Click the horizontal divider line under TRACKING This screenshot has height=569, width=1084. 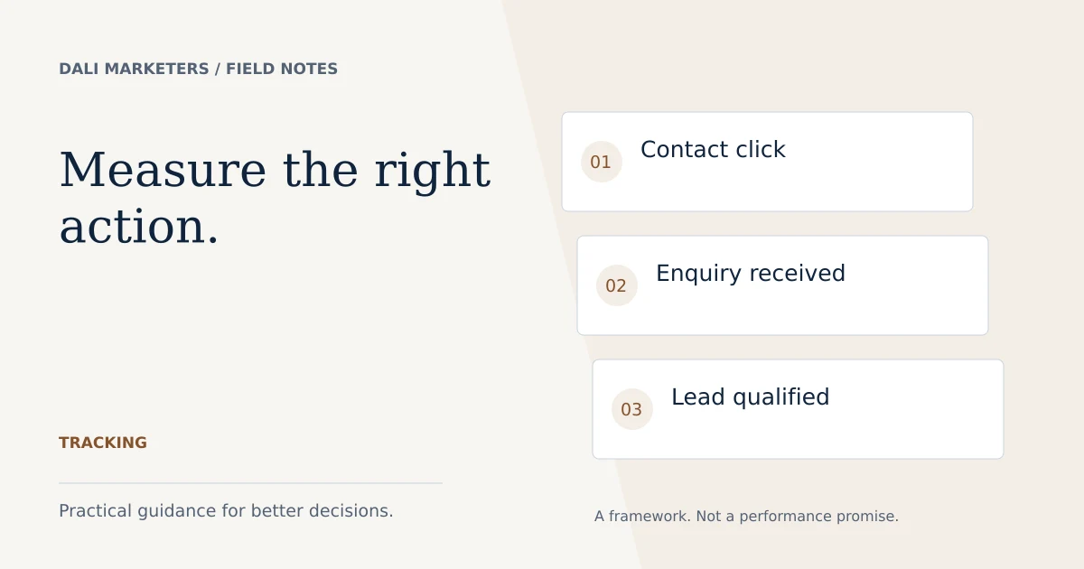pyautogui.click(x=250, y=483)
